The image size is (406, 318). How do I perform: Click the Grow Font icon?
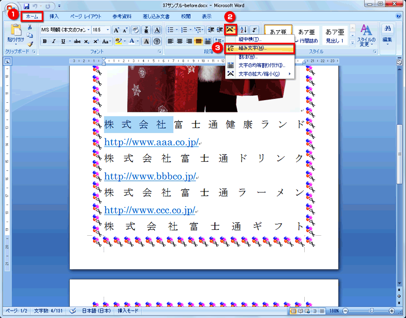[116, 30]
